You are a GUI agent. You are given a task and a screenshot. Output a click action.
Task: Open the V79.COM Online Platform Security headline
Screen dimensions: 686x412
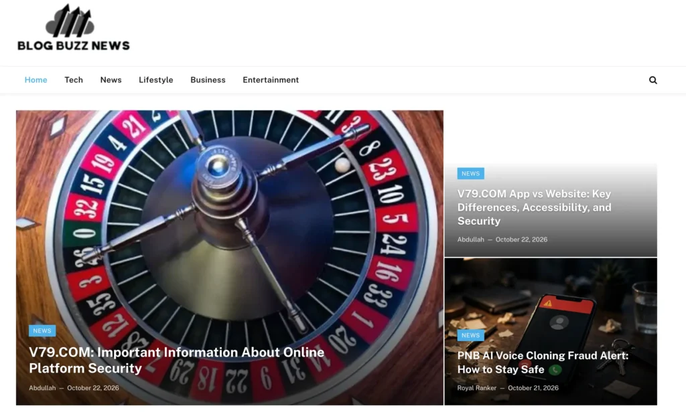click(x=177, y=360)
